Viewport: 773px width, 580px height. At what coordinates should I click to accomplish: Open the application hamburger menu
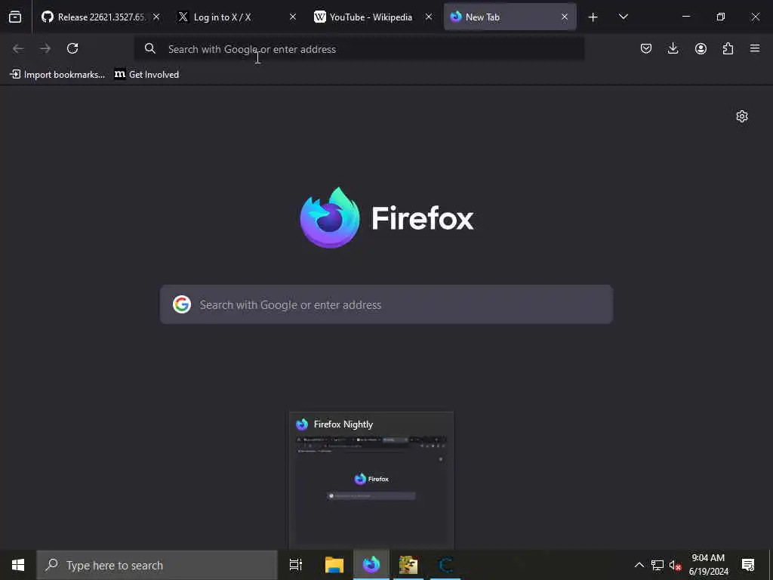755,48
